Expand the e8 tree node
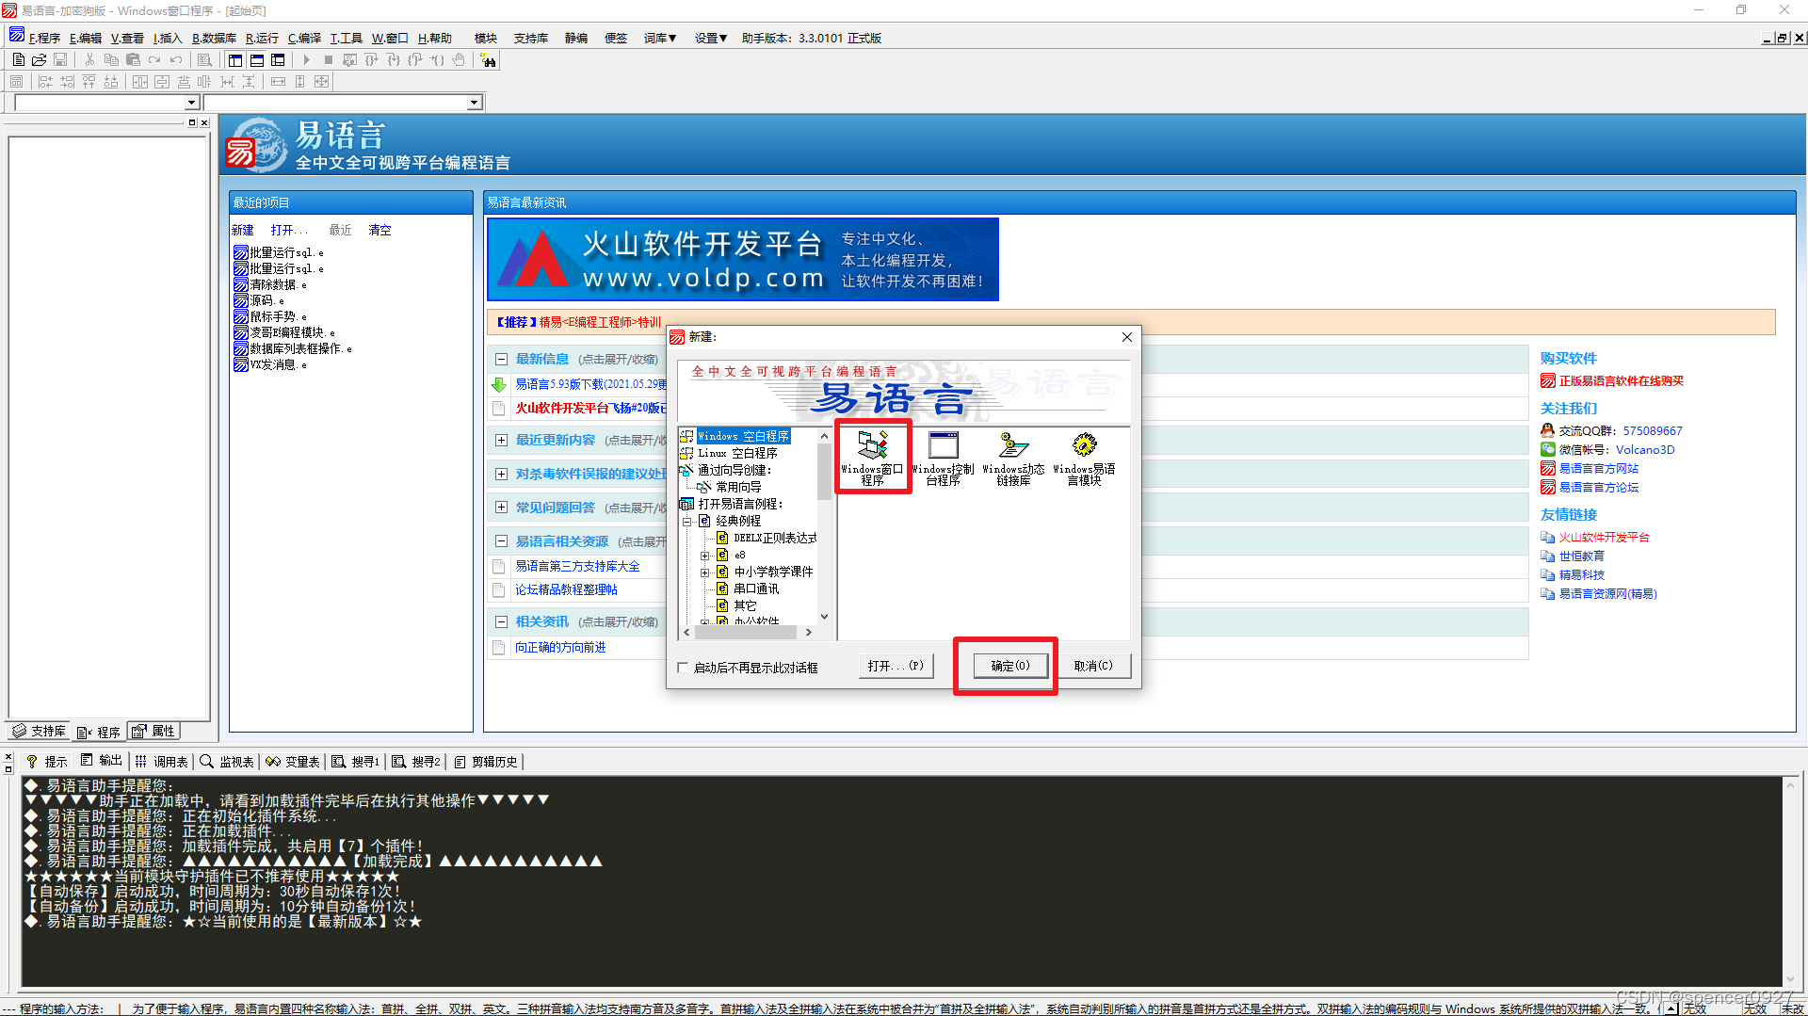Screen dimensions: 1808x1016 pos(704,556)
